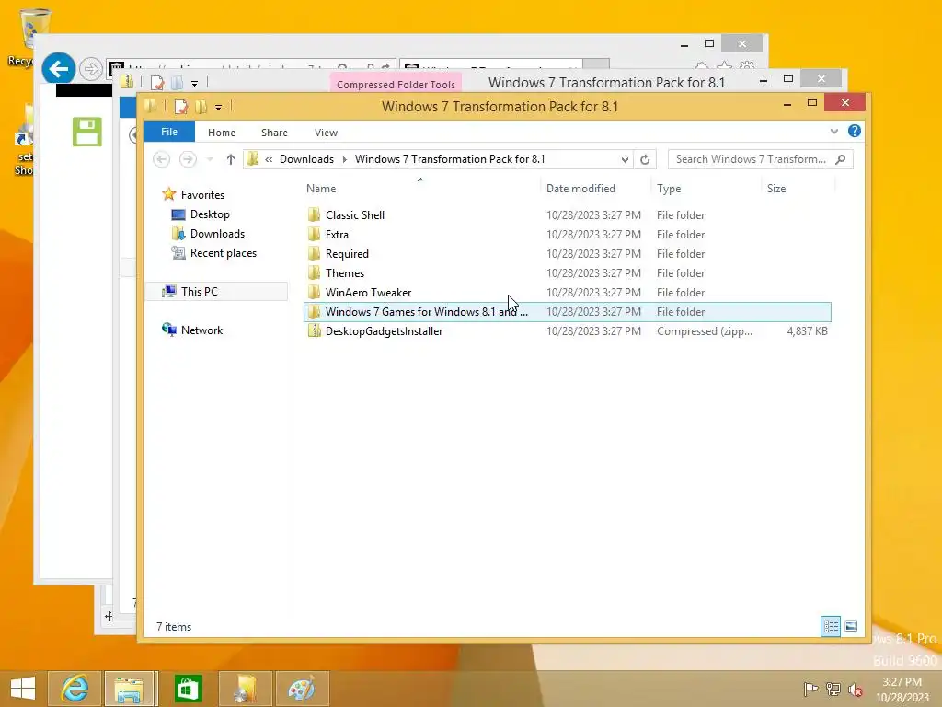Click the Properties quick access toolbar icon
This screenshot has height=707, width=942.
tap(181, 107)
